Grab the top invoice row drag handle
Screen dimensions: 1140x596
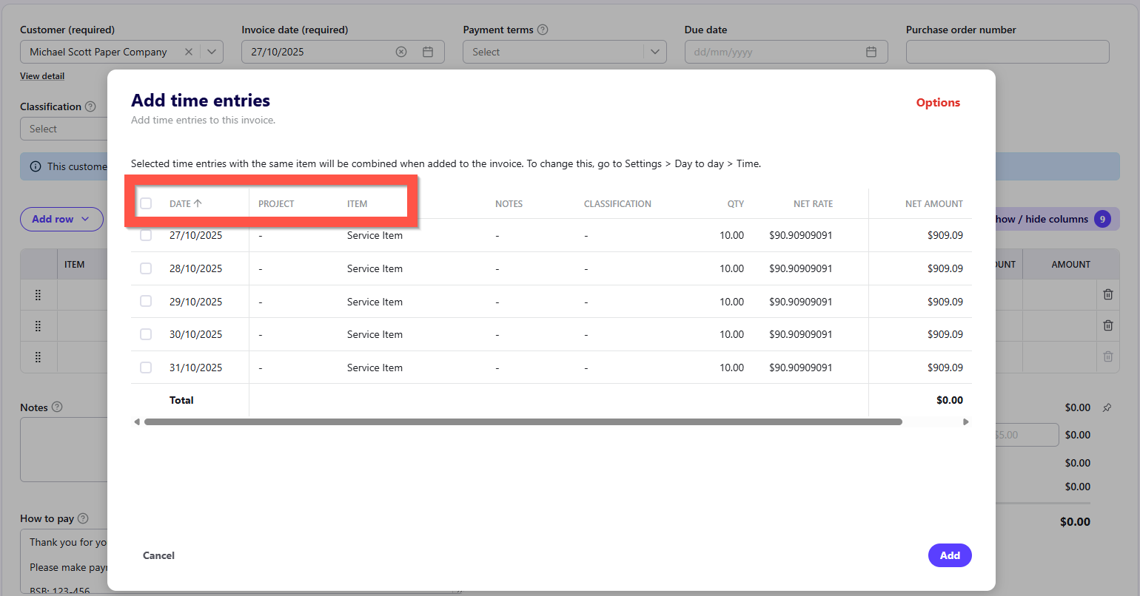tap(38, 295)
